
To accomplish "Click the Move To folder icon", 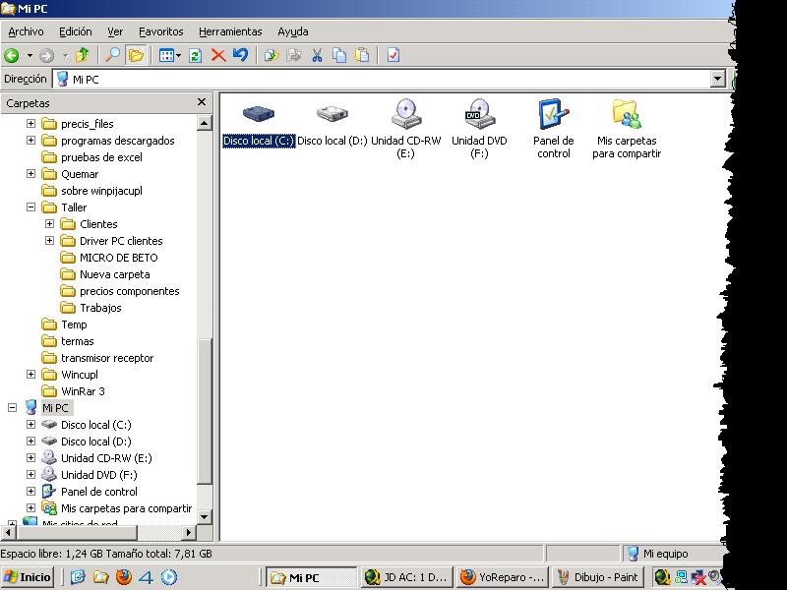I will click(x=272, y=55).
